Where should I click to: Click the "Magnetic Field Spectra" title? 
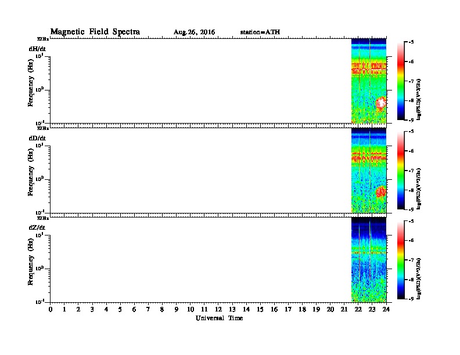(x=95, y=32)
